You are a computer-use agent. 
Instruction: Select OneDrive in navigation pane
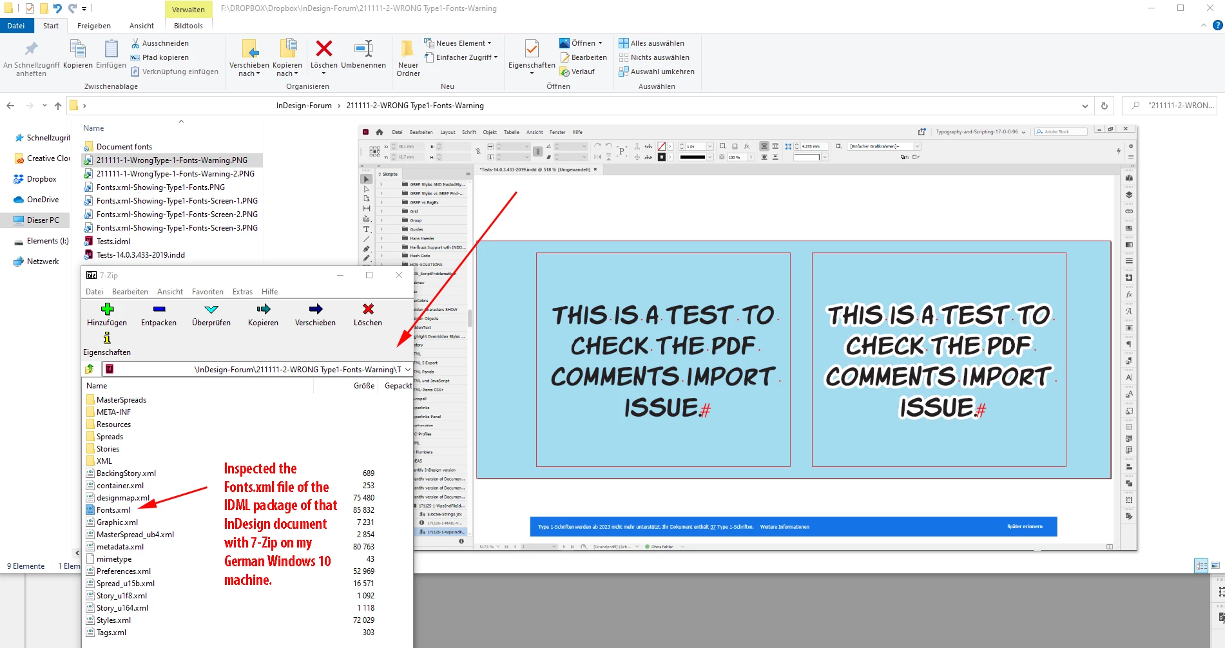pyautogui.click(x=43, y=200)
